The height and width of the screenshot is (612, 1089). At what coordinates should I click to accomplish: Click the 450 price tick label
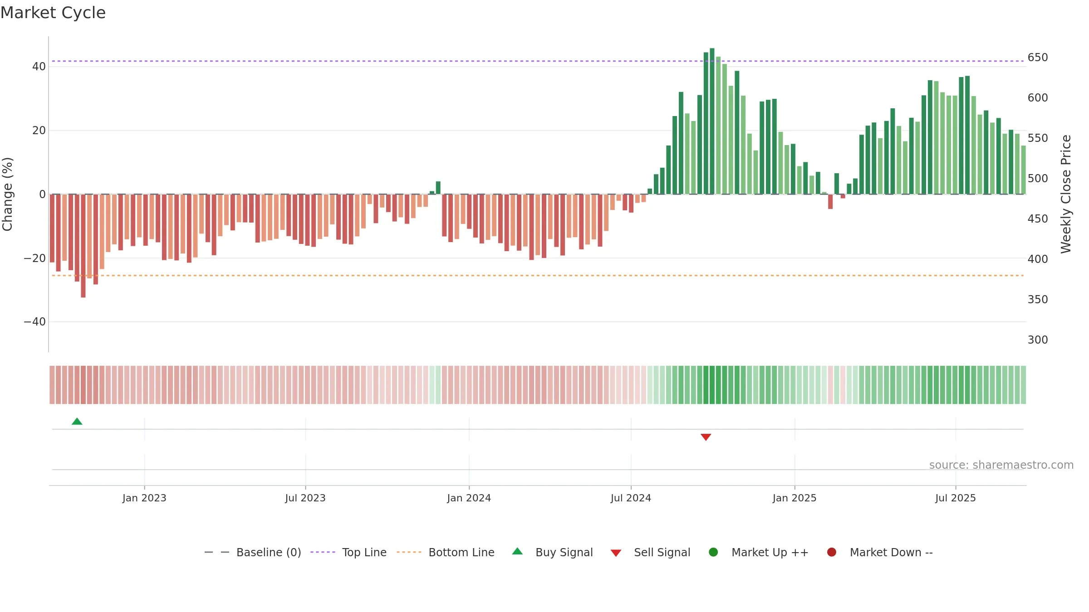point(1038,219)
